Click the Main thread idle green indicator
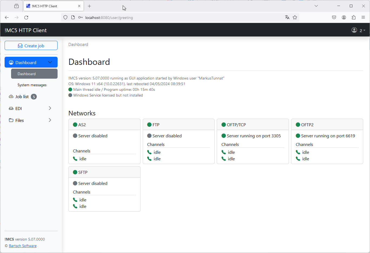This screenshot has width=370, height=253. pyautogui.click(x=70, y=89)
